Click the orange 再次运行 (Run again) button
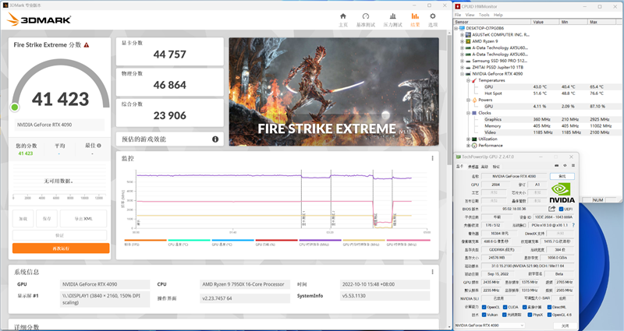Image resolution: width=624 pixels, height=331 pixels. click(61, 248)
